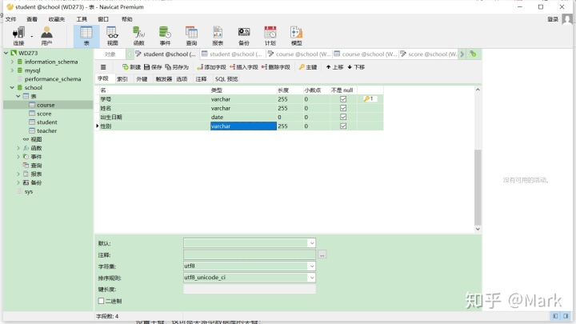Toggle Not Null checkbox for 姓名 row
576x324 pixels.
[343, 108]
